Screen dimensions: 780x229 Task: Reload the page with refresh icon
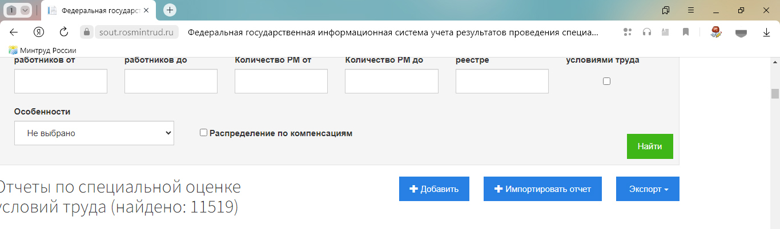[x=64, y=32]
